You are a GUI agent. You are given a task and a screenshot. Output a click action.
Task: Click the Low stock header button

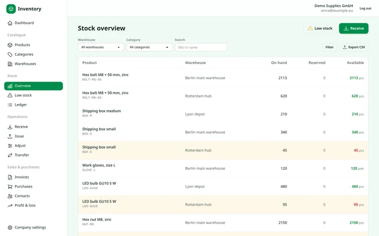[x=320, y=28]
